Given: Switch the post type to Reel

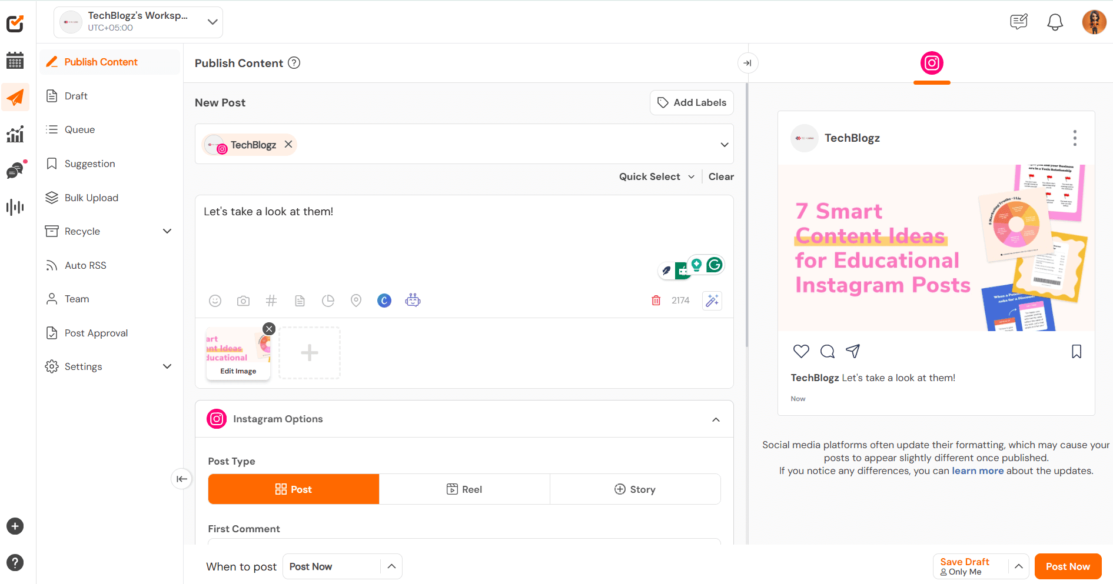Looking at the screenshot, I should coord(464,489).
